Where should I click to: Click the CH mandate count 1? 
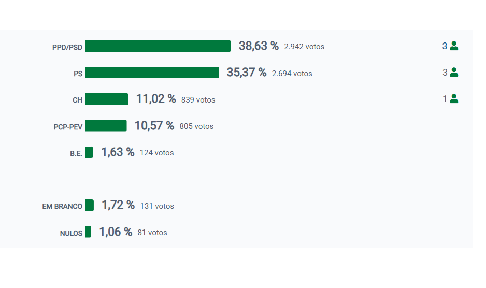coord(445,99)
